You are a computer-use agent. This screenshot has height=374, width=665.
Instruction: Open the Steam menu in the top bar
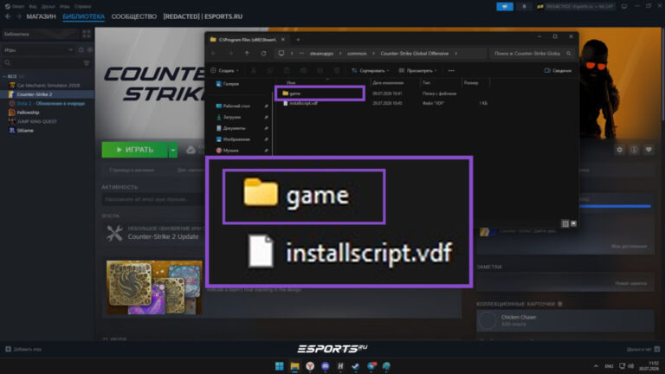tap(15, 6)
